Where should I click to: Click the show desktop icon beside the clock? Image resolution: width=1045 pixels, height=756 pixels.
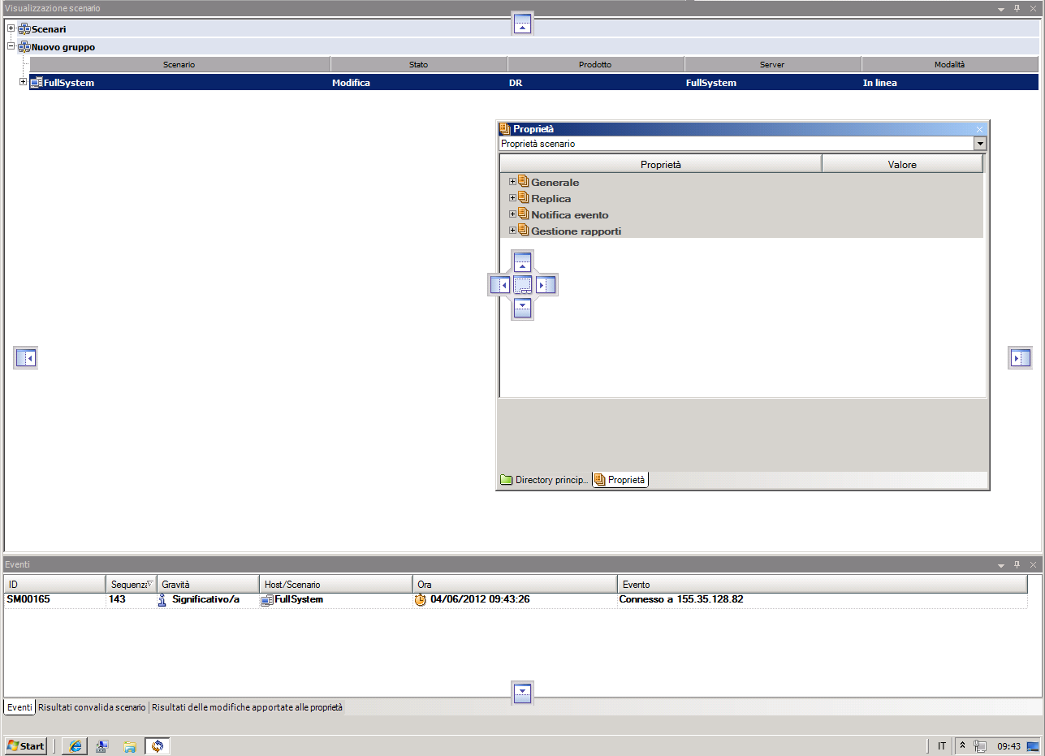tap(1034, 746)
